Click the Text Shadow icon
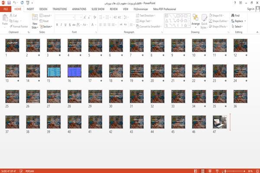260x173 pixels. coord(70,25)
